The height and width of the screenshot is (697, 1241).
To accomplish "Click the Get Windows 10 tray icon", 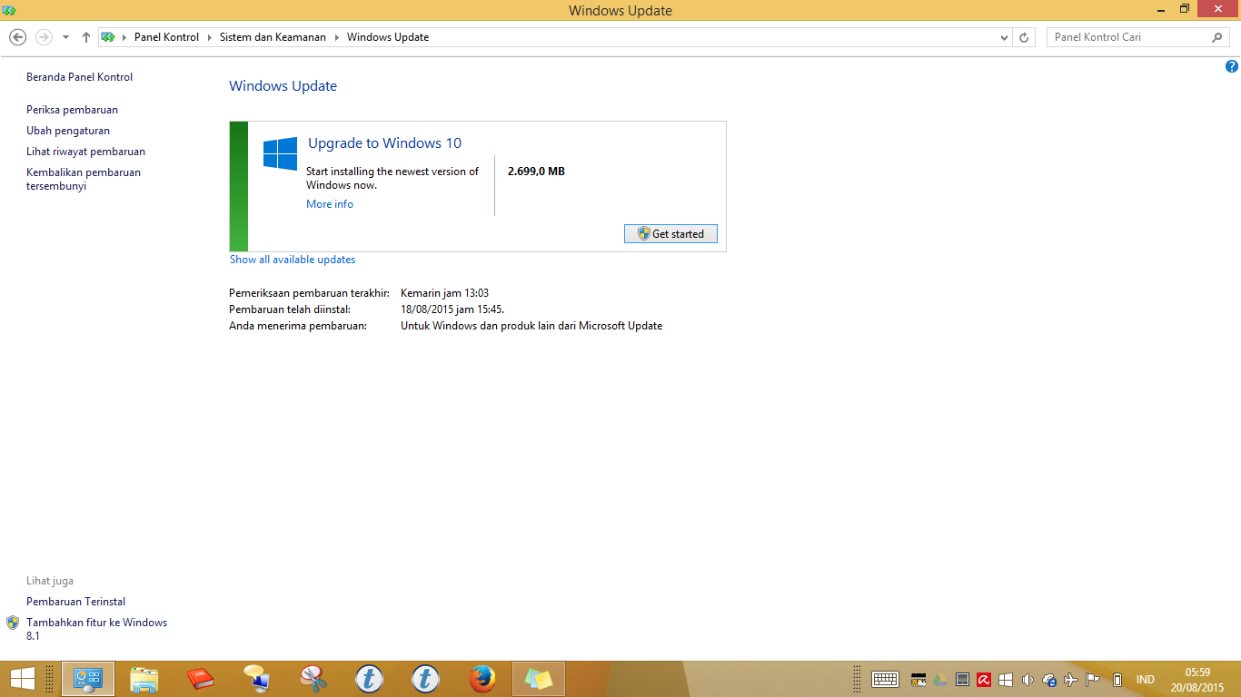I will (x=1006, y=680).
